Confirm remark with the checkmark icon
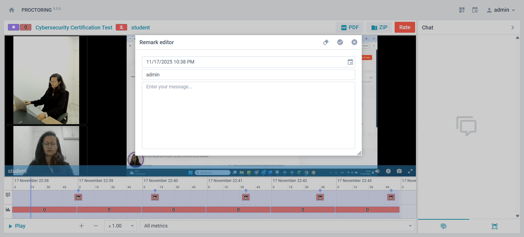The height and width of the screenshot is (237, 524). click(x=340, y=42)
